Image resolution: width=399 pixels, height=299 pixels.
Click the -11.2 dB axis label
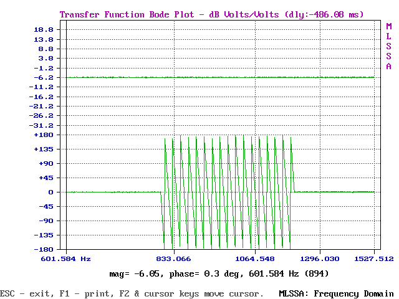tap(41, 87)
